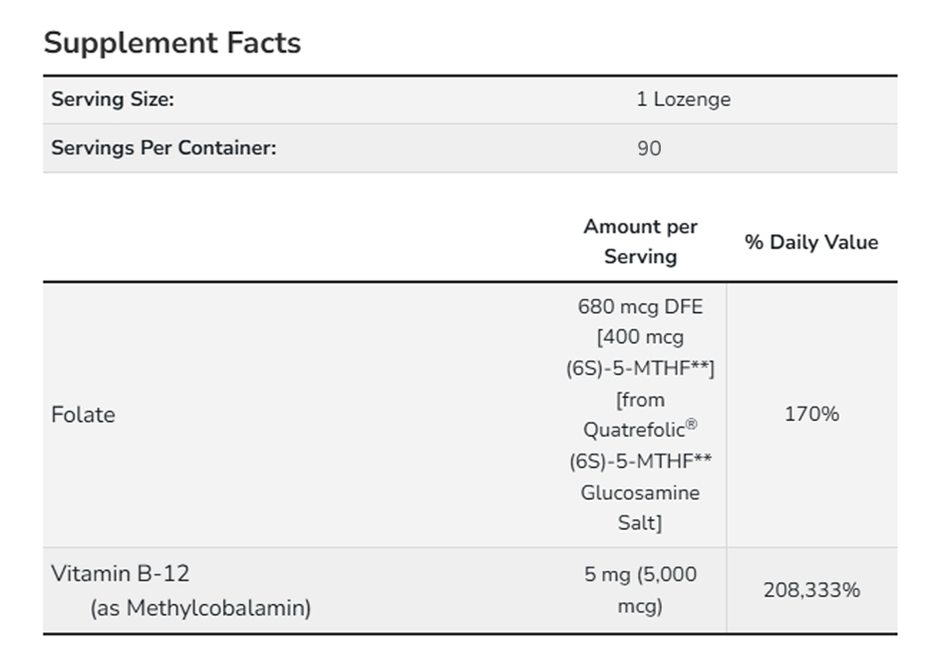Screen dimensions: 940x666
Task: Click the Quatrefolic registered trademark text
Action: pos(640,430)
